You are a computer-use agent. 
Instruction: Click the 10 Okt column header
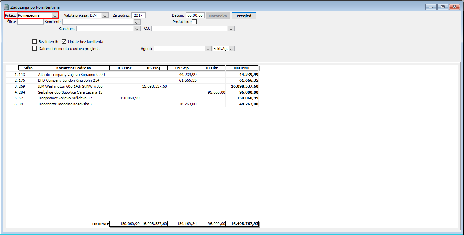pos(212,68)
